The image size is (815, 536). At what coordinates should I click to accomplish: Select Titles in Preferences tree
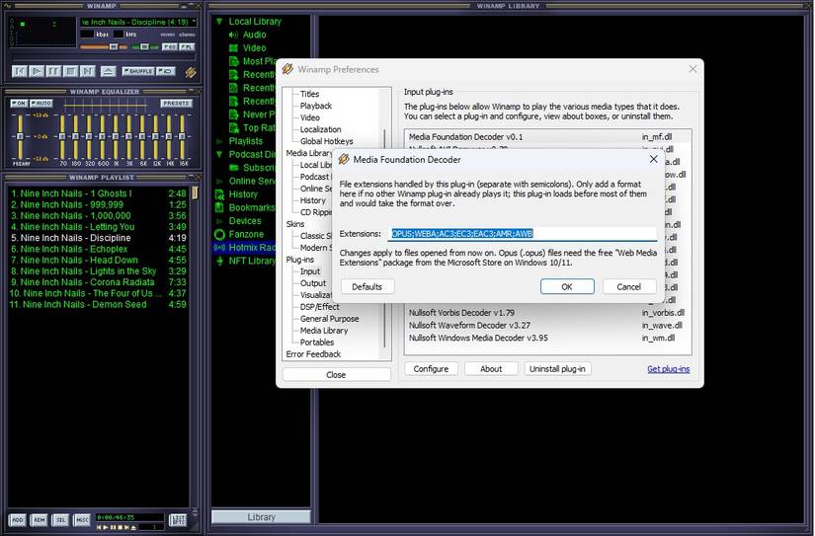click(x=309, y=94)
